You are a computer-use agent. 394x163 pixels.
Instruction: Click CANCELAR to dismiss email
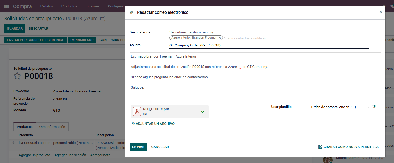[x=160, y=147]
